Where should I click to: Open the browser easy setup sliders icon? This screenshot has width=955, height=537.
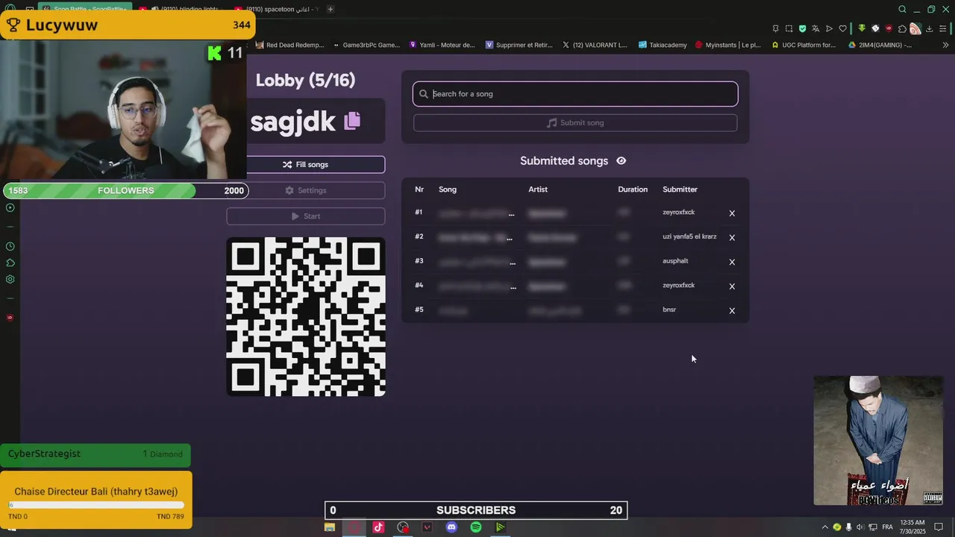tap(942, 28)
